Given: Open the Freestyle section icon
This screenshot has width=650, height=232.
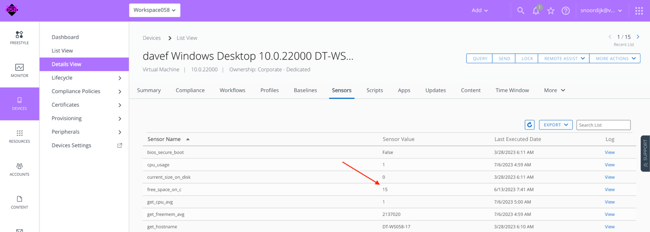Looking at the screenshot, I should (19, 38).
